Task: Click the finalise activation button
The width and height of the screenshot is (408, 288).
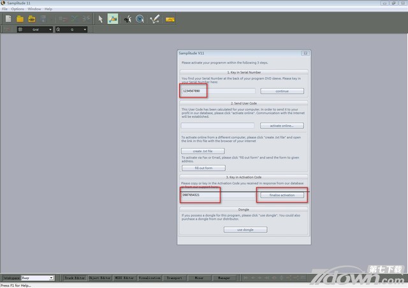Action: pos(282,195)
